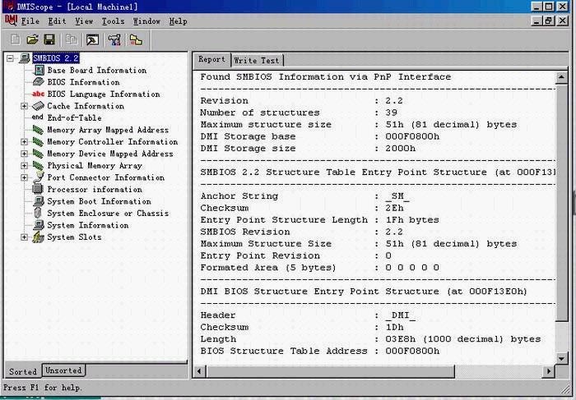Select BIOS Information in the tree
Viewport: 576px width, 400px height.
click(83, 82)
